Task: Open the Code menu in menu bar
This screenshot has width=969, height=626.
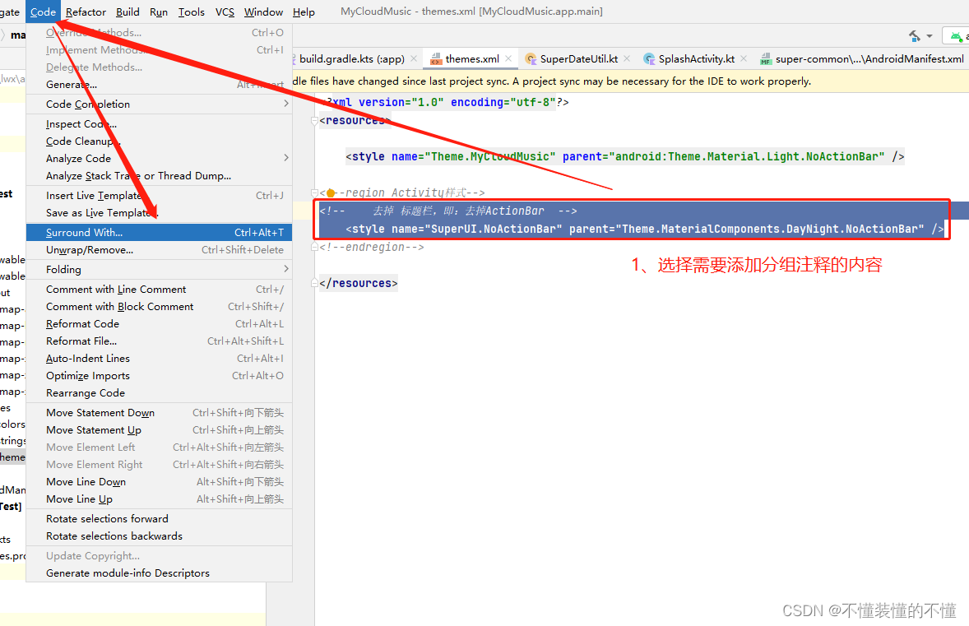Action: [43, 12]
